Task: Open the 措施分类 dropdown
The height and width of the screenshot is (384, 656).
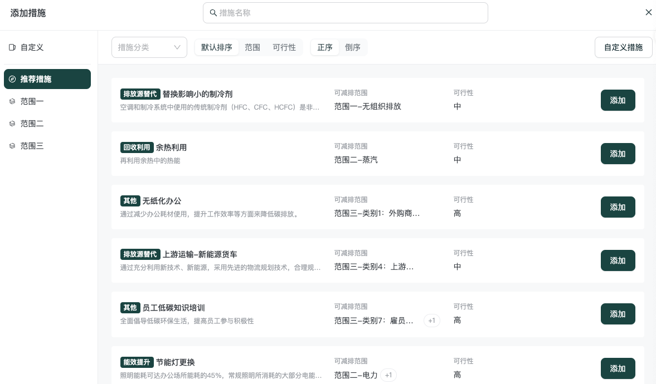Action: click(149, 47)
